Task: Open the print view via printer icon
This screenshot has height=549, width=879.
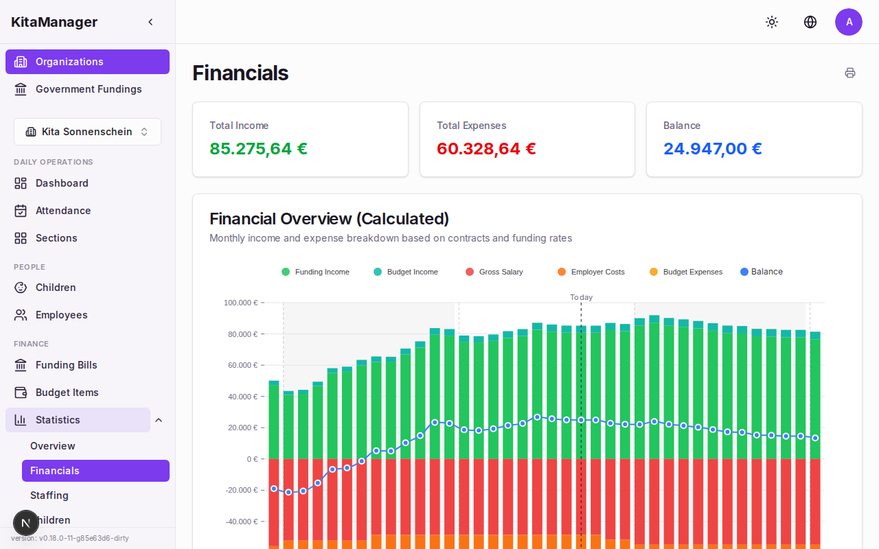Action: tap(850, 73)
